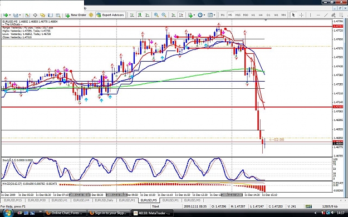Set timeframe to W1
The image size is (348, 217).
[x=276, y=15]
